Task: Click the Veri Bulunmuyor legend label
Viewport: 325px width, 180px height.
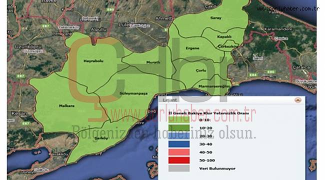Action: [217, 168]
